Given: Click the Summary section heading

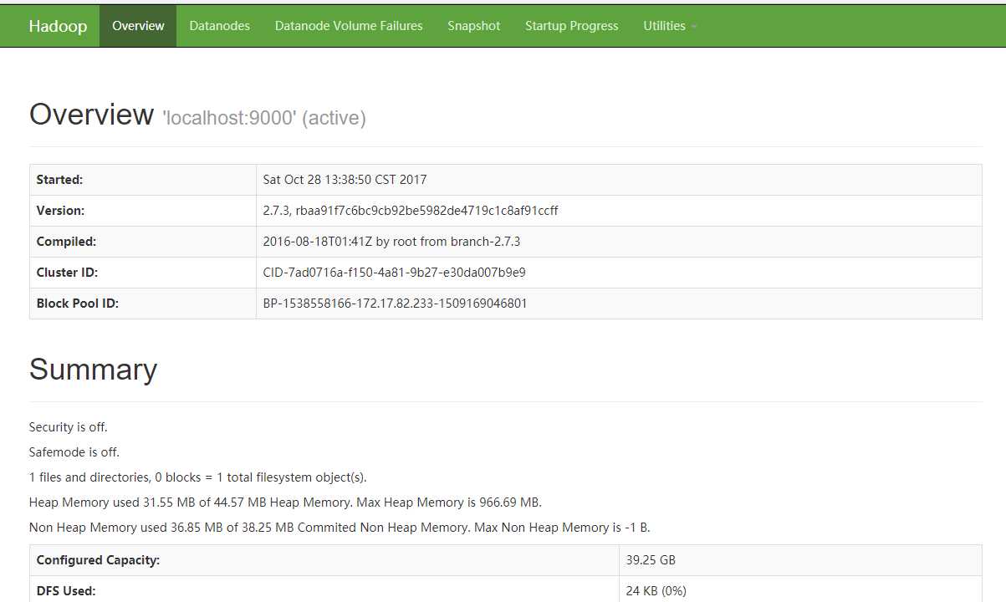Looking at the screenshot, I should tap(93, 370).
